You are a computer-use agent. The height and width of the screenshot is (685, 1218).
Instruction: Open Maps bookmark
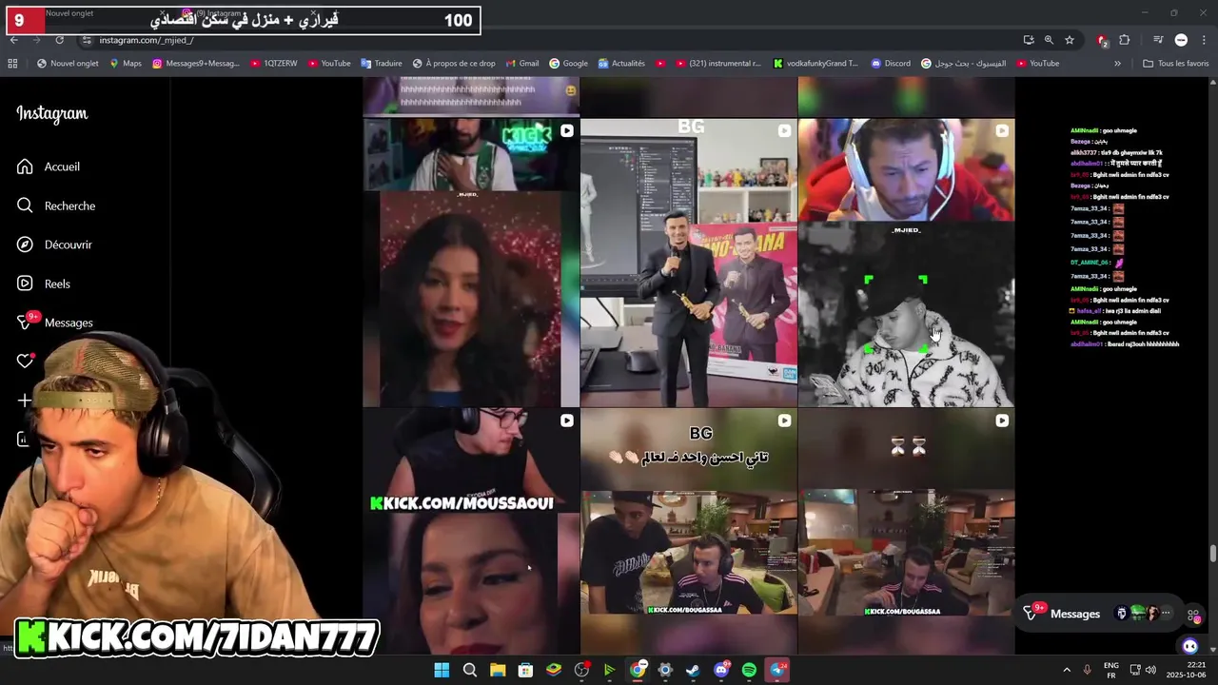(x=126, y=64)
